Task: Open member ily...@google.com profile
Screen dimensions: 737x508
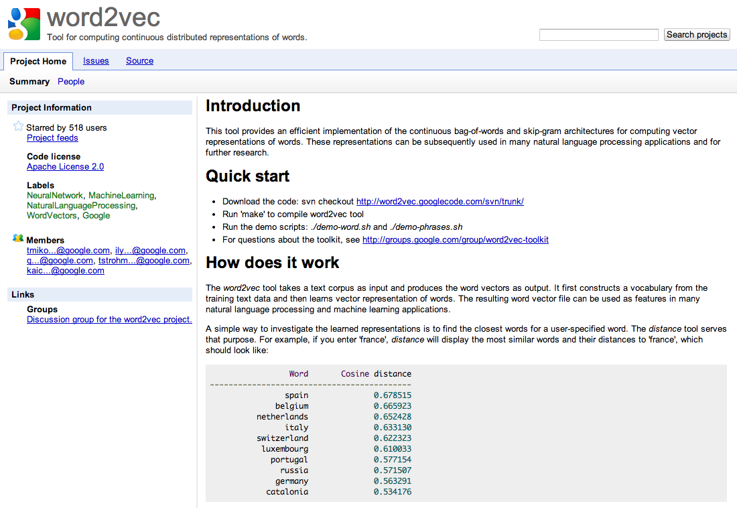Action: (150, 251)
